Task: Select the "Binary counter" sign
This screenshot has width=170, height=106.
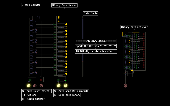Action: click(31, 5)
